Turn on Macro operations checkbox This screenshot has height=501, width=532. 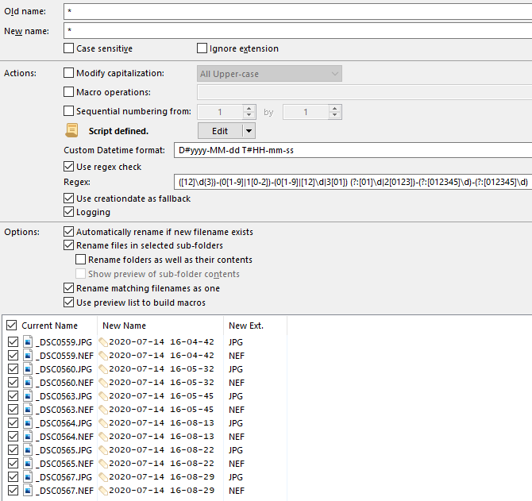(68, 91)
